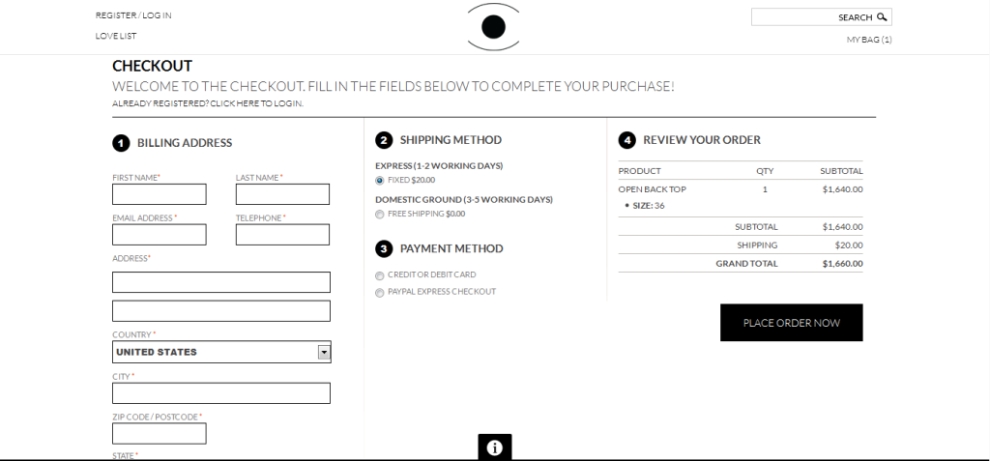Open the Country dropdown arrow
This screenshot has height=461, width=990.
tap(324, 353)
